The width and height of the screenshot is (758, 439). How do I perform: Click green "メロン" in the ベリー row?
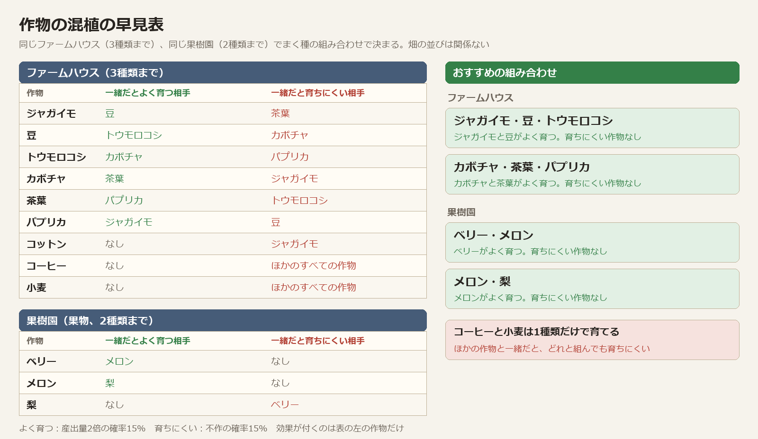pyautogui.click(x=119, y=361)
